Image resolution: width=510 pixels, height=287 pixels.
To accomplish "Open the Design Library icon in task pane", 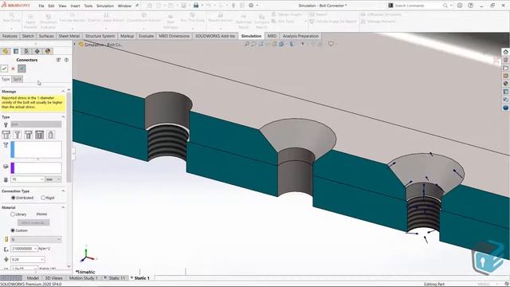I will [505, 60].
